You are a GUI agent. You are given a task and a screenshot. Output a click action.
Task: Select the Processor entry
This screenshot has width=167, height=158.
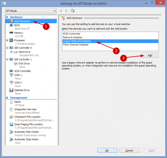(x=20, y=40)
